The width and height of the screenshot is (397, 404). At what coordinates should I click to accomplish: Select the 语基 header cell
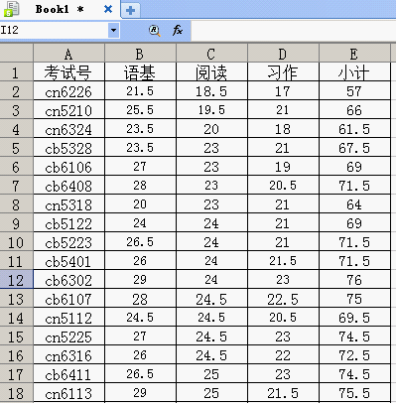tap(140, 71)
